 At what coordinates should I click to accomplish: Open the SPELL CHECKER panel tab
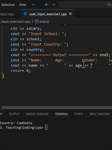[x=99, y=114]
